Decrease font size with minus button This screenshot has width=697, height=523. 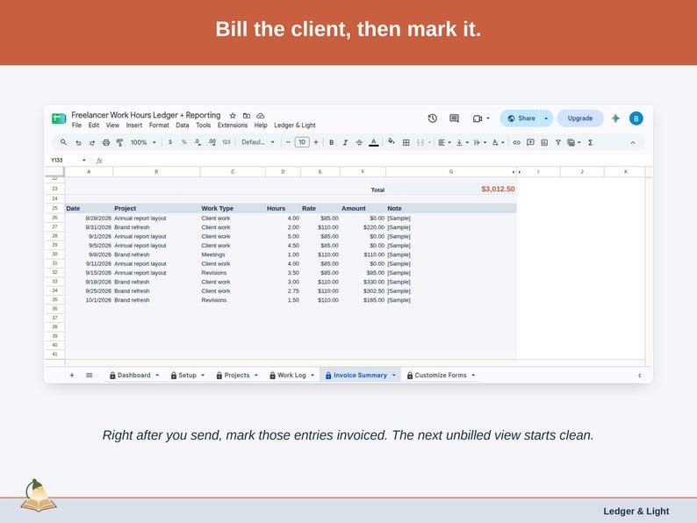(x=288, y=142)
